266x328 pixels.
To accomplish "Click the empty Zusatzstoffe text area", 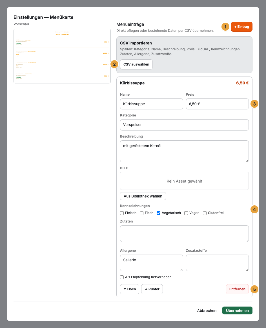I will click(x=217, y=263).
